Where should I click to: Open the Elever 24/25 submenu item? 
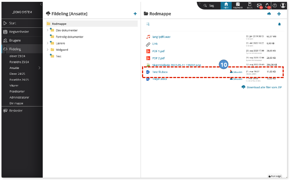click(17, 74)
